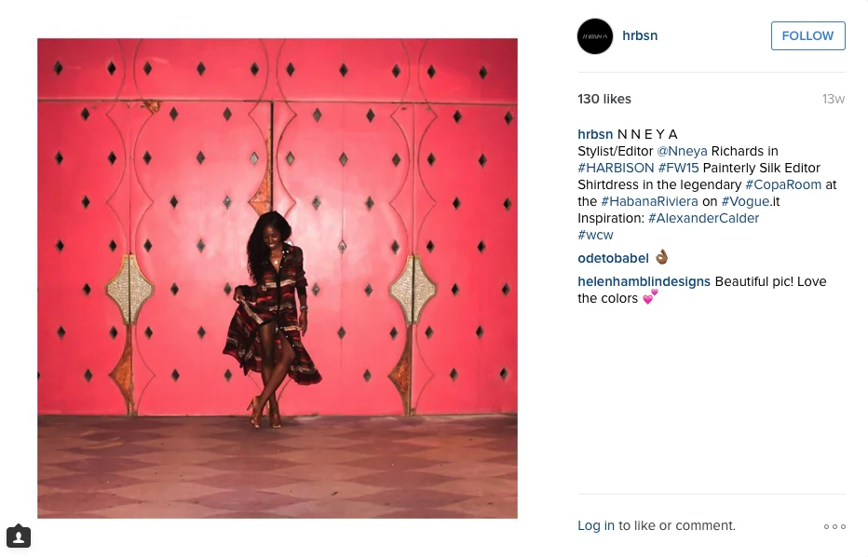Open the #Vogue hashtag link
The width and height of the screenshot is (868, 557).
tap(745, 201)
